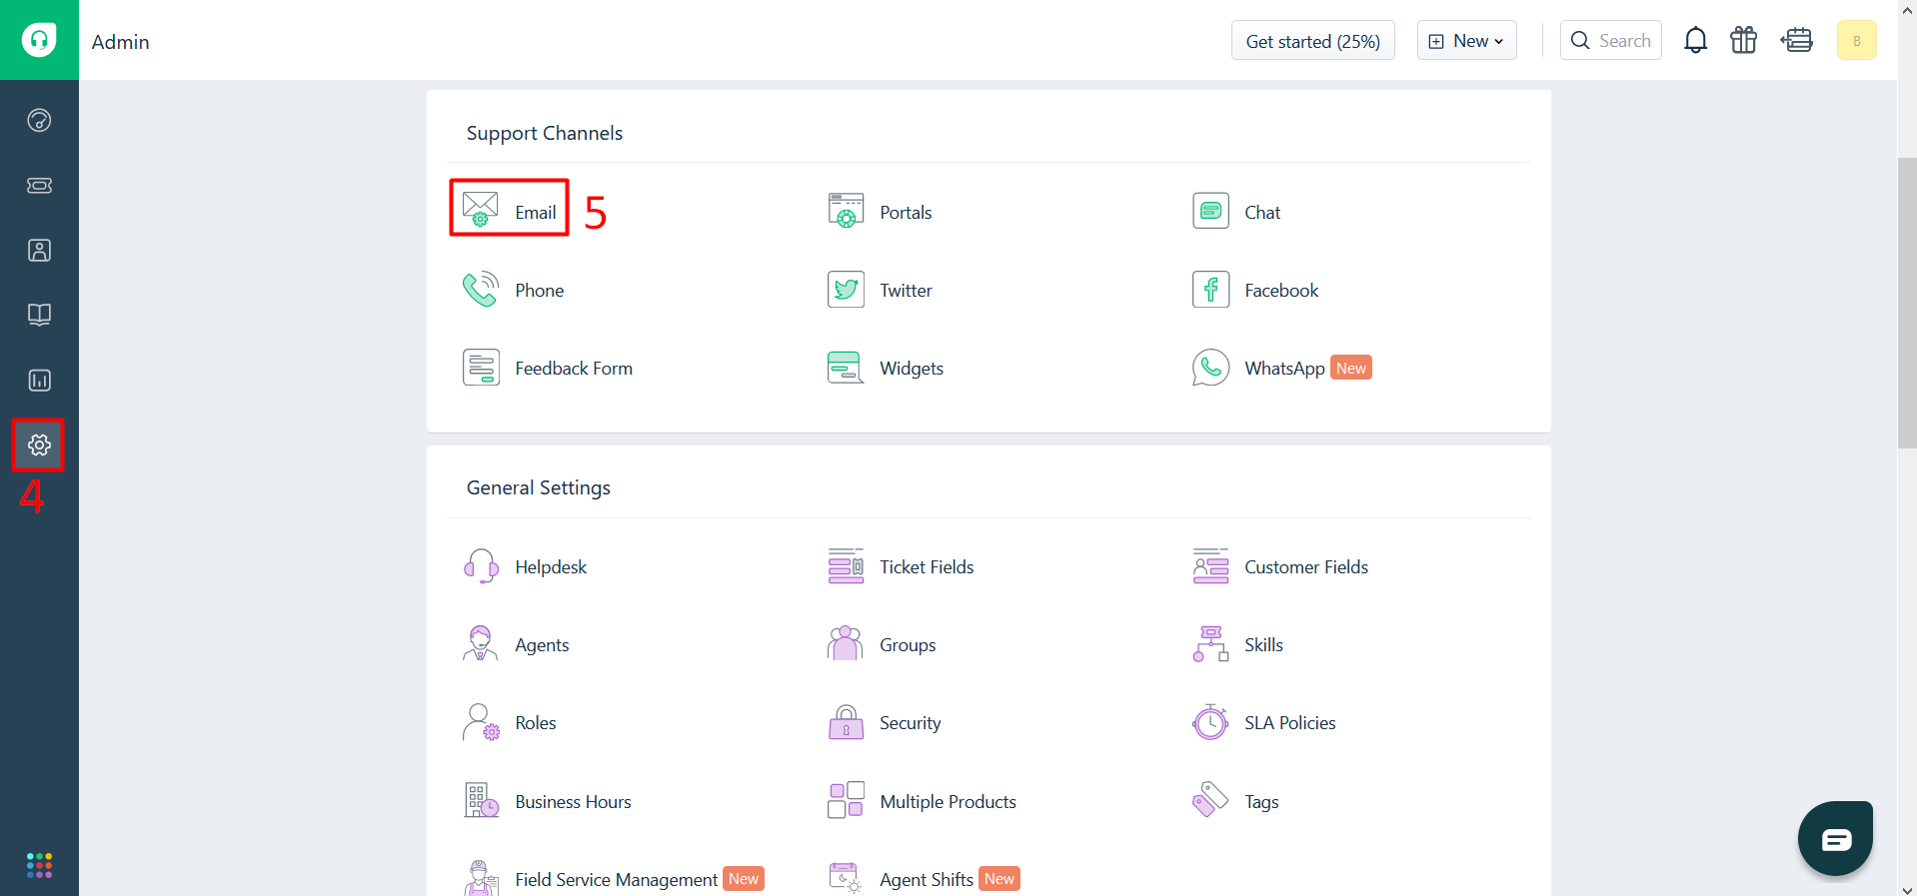The height and width of the screenshot is (896, 1917).
Task: Open the Contacts icon in the sidebar
Action: point(39,251)
